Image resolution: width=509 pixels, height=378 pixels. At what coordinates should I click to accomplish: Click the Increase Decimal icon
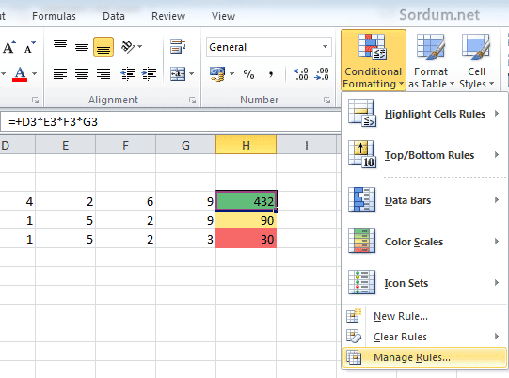tap(300, 74)
